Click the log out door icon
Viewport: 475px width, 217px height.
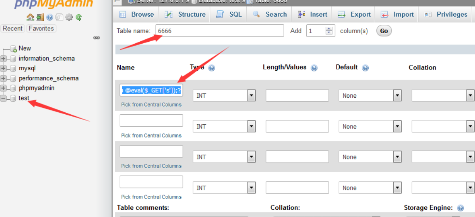coord(40,17)
